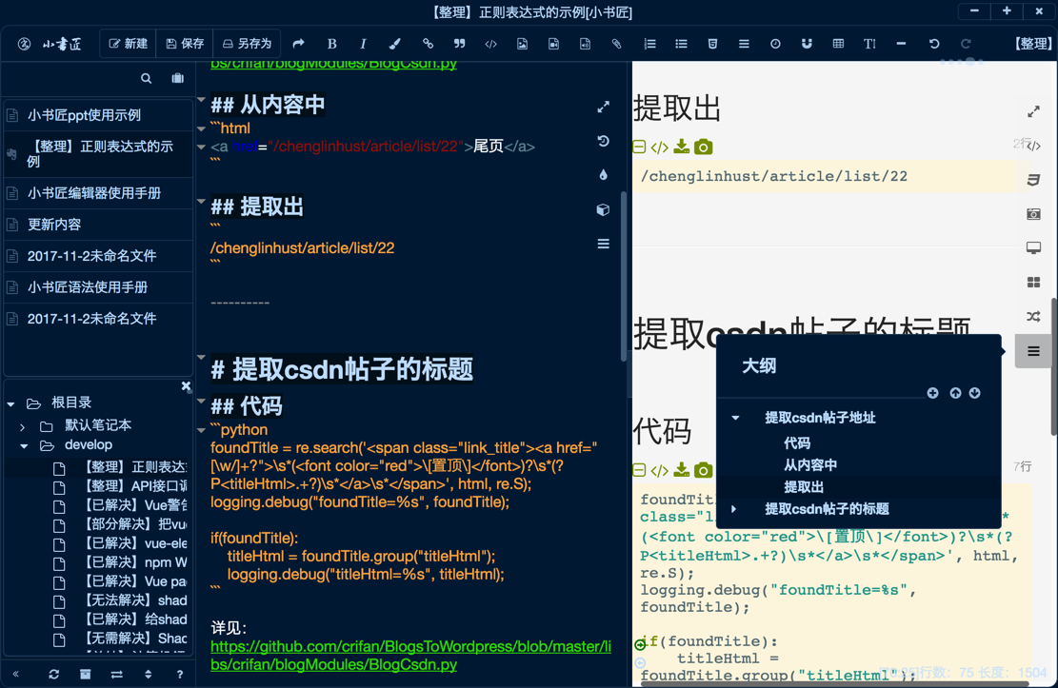
Task: Click the shuffle icon in the preview sidebar
Action: [1033, 316]
